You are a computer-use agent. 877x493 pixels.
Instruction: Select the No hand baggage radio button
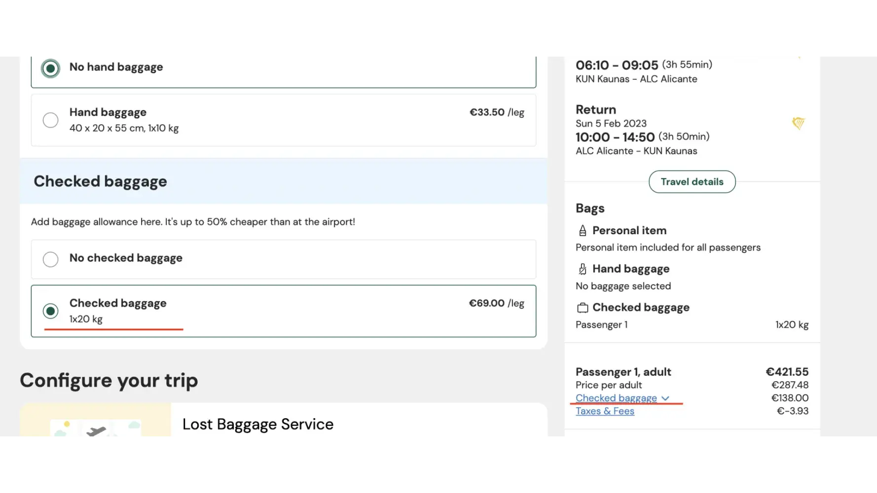(50, 69)
